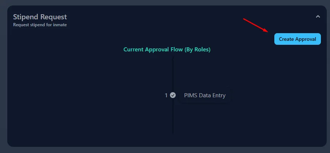Click the checkmark icon beside step 1
This screenshot has height=153, width=330.
click(173, 95)
